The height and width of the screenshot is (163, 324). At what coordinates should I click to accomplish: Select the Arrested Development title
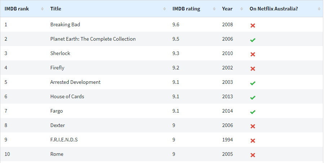[x=75, y=82]
